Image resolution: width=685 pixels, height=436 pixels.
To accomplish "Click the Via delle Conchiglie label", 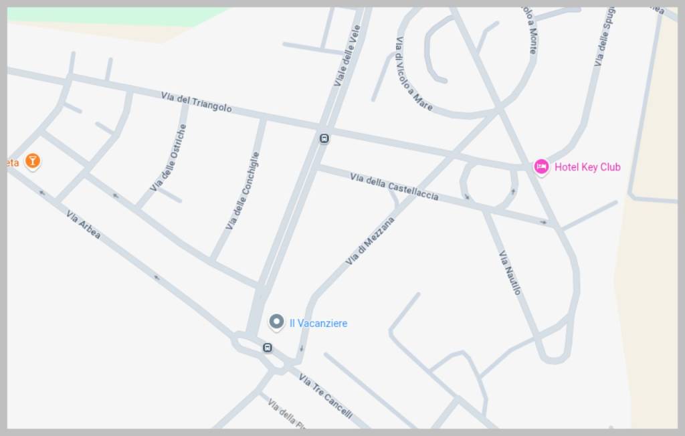I will 242,191.
